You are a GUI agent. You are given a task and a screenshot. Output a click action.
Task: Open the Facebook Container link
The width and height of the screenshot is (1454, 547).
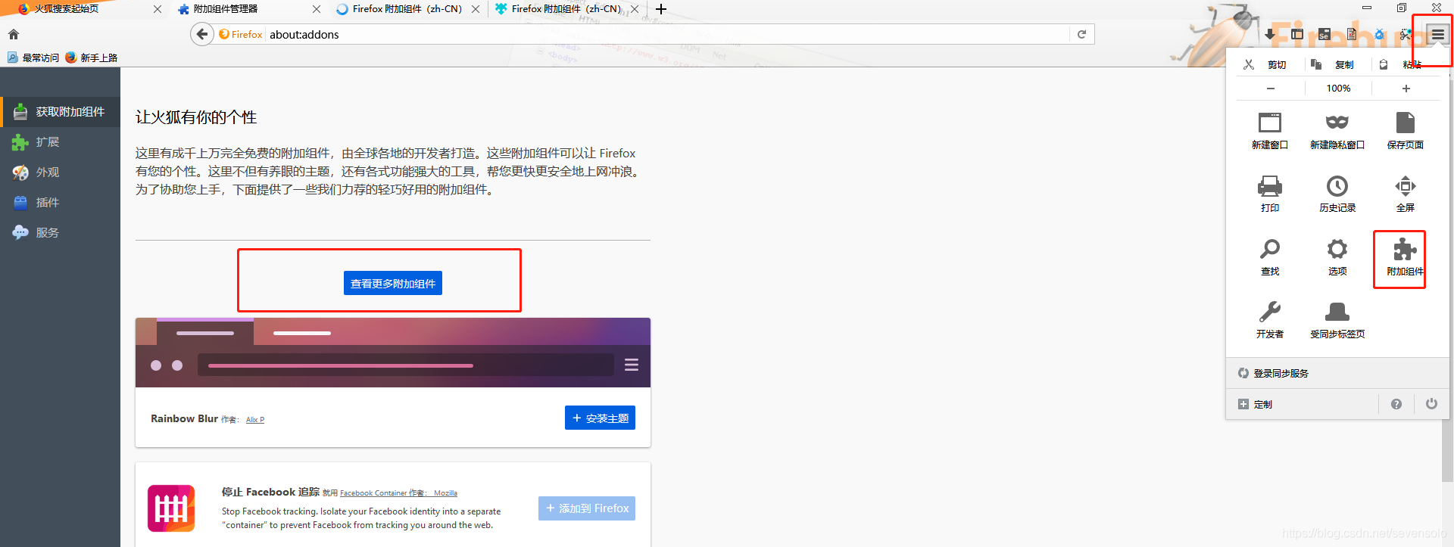[373, 493]
